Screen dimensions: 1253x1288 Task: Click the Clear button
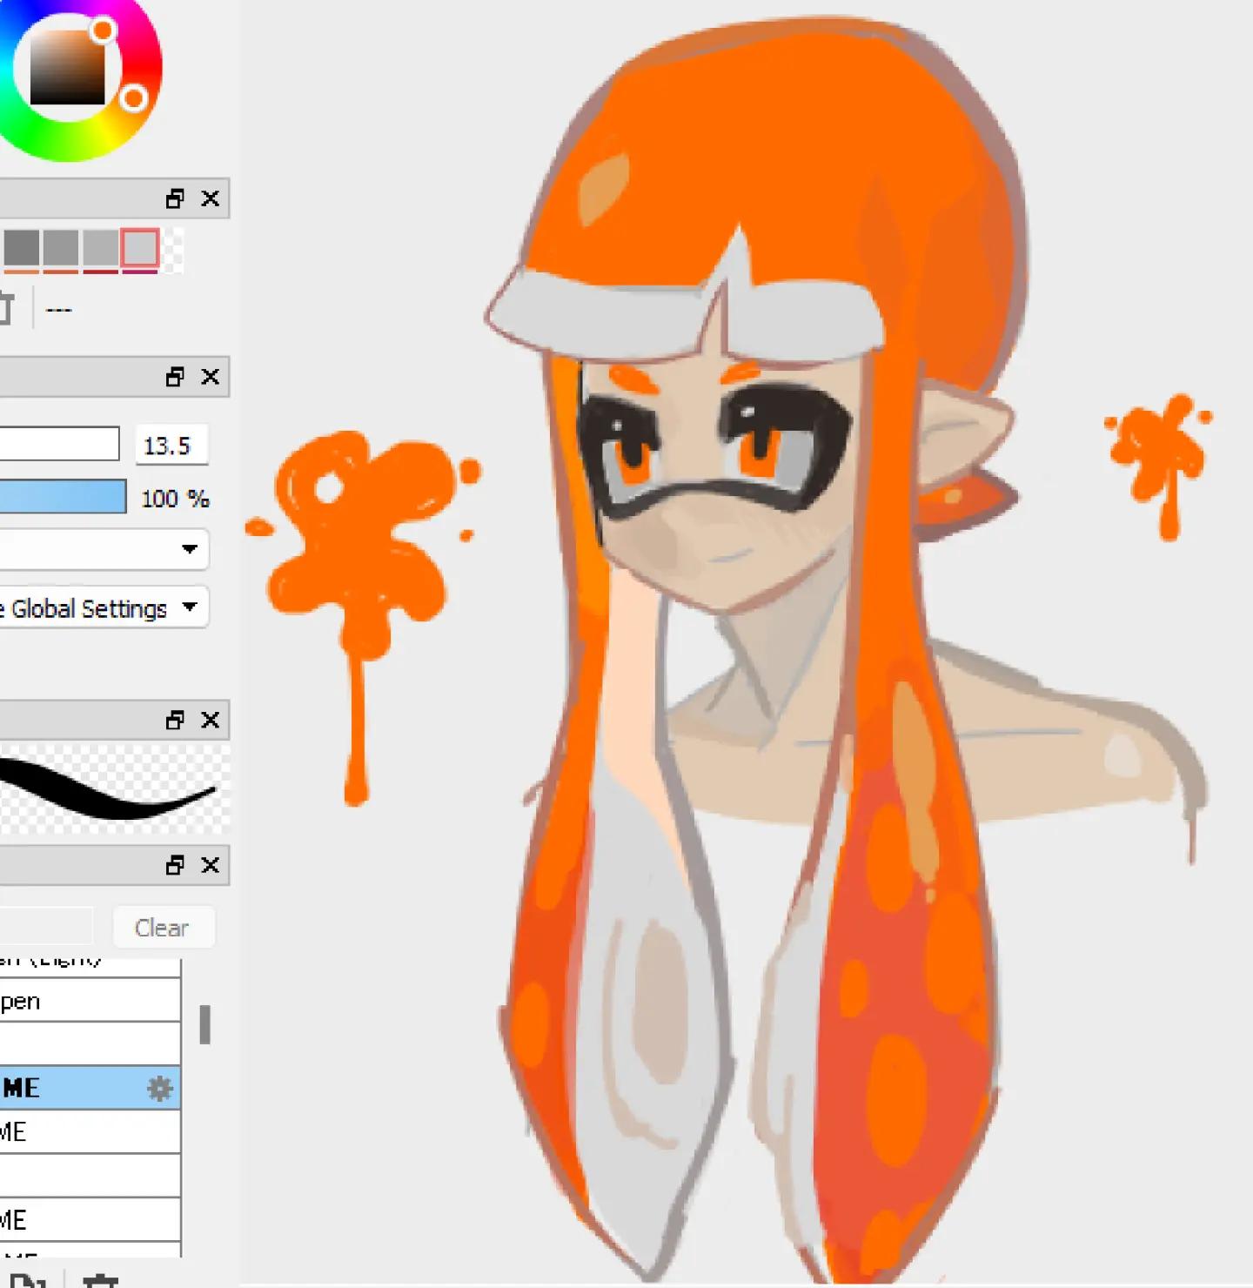[163, 928]
